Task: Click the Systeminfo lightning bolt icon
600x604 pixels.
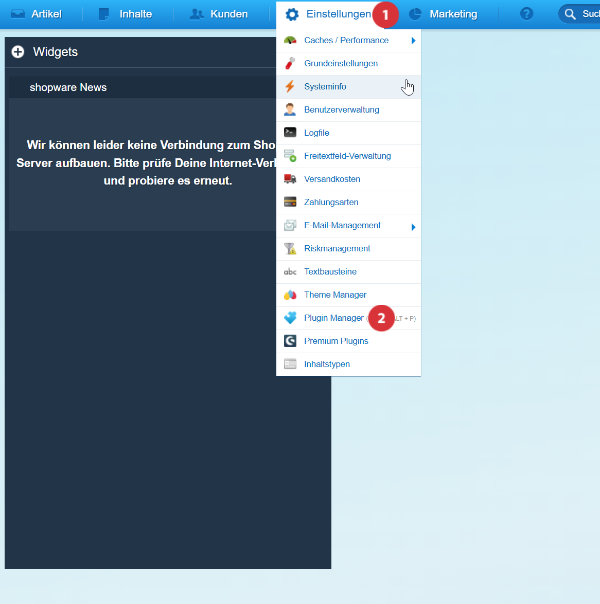Action: (290, 86)
